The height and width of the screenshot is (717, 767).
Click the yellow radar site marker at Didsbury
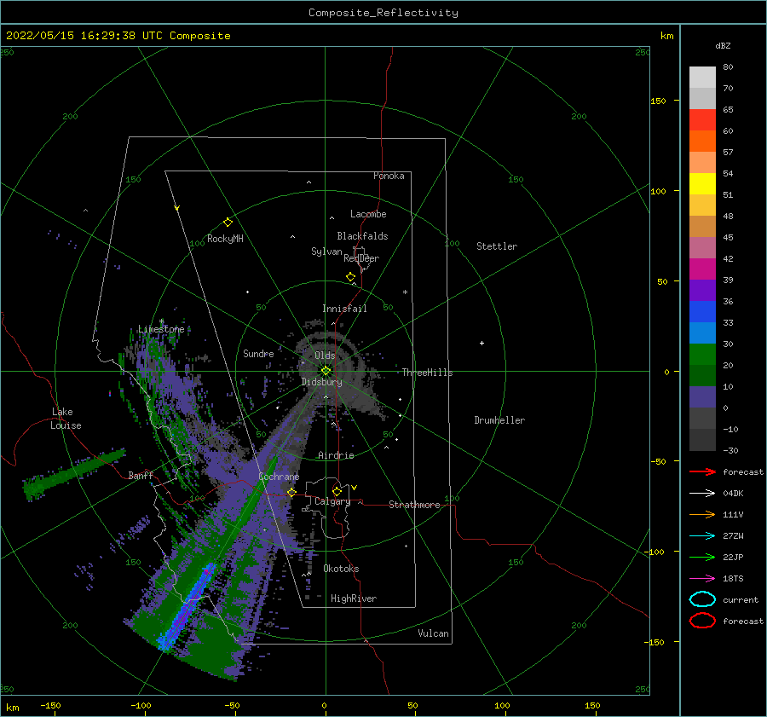(x=326, y=371)
